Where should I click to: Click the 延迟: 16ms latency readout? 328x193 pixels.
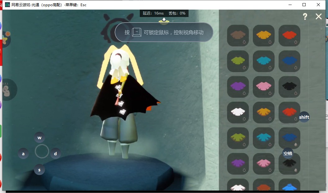(153, 13)
